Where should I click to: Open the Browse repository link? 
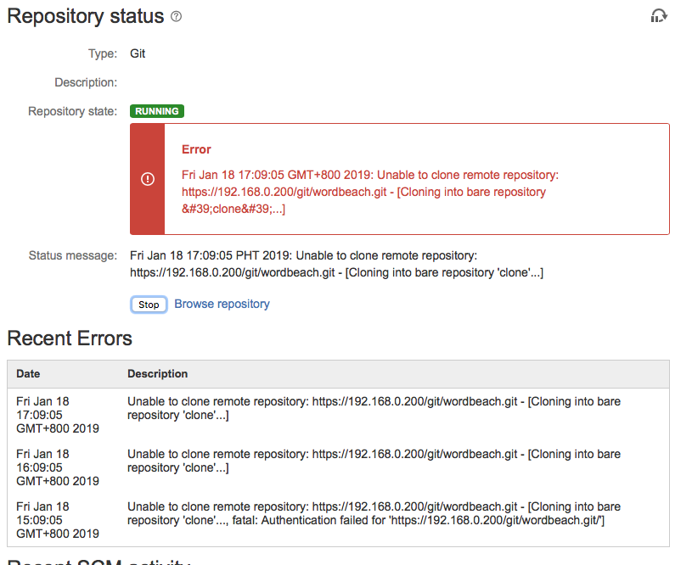(x=222, y=304)
